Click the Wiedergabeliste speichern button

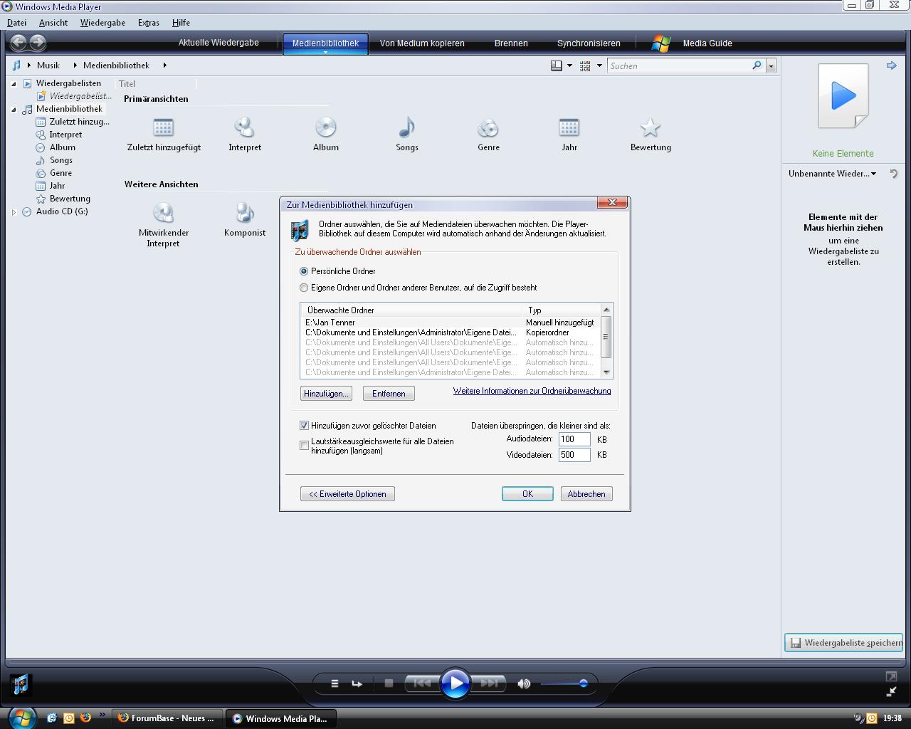(x=844, y=643)
